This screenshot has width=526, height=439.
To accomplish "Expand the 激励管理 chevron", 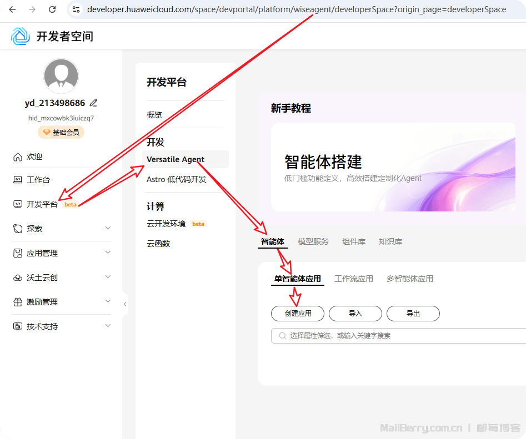I will pos(108,301).
